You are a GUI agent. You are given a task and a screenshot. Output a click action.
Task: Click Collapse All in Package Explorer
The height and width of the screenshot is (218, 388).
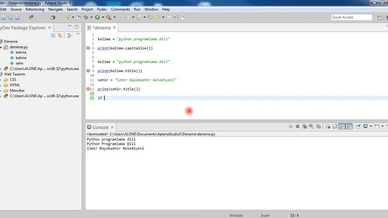pyautogui.click(x=53, y=36)
